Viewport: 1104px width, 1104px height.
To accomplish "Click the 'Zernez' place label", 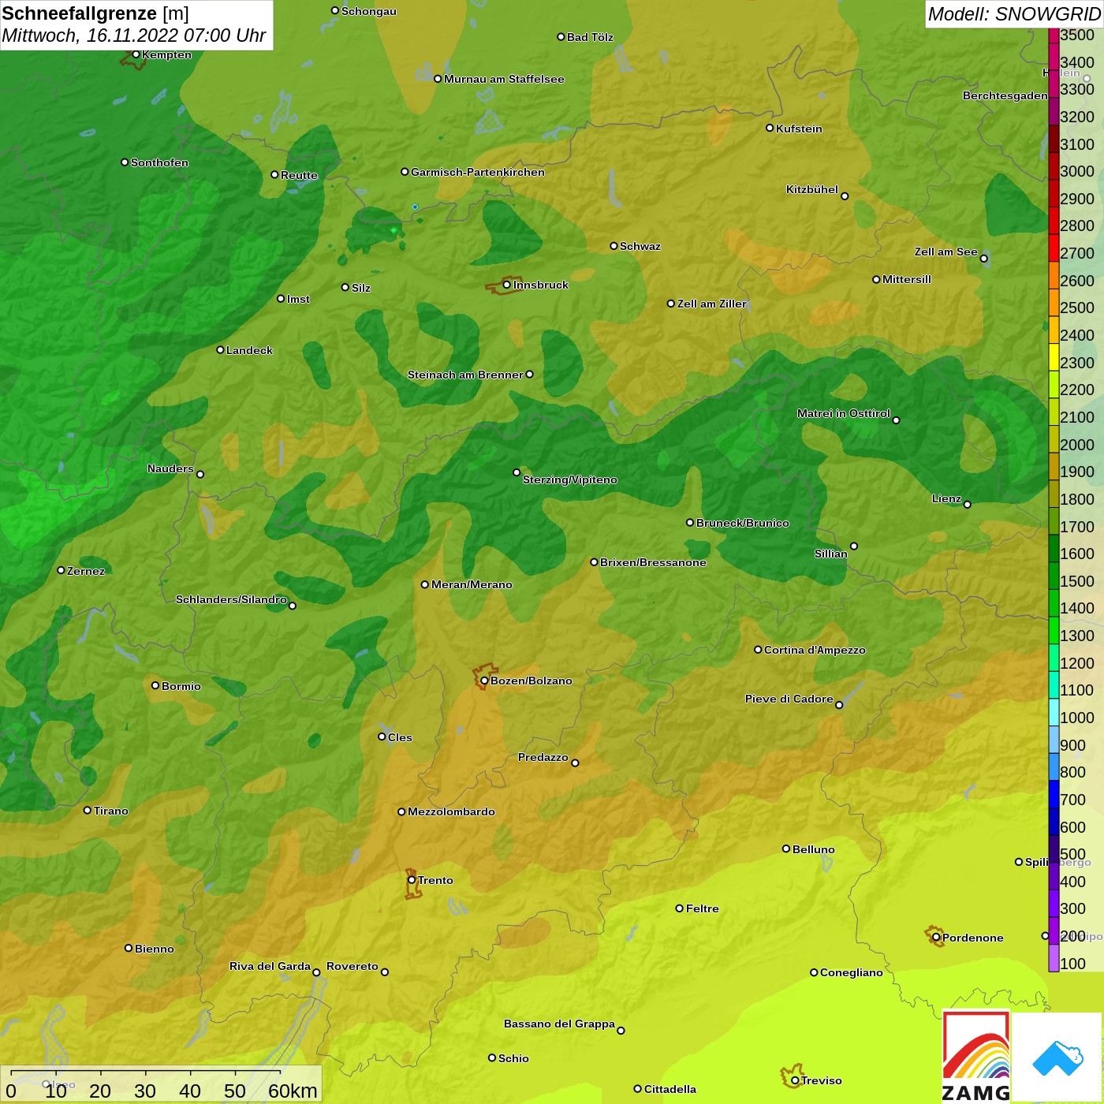I will (x=86, y=571).
